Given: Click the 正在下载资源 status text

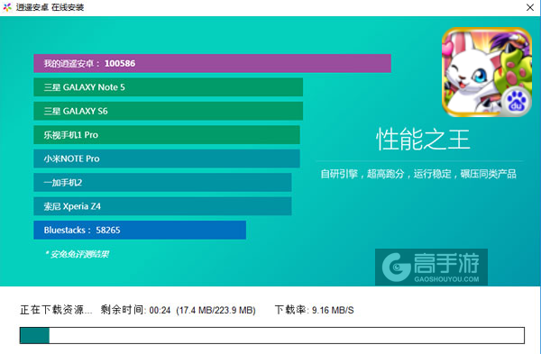Looking at the screenshot, I should pyautogui.click(x=56, y=310).
